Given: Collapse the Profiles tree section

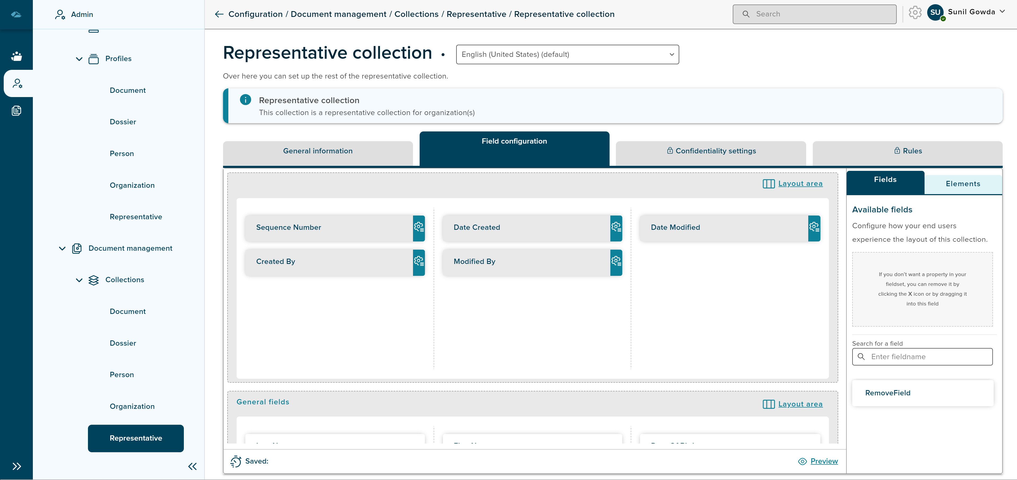Looking at the screenshot, I should pos(79,59).
